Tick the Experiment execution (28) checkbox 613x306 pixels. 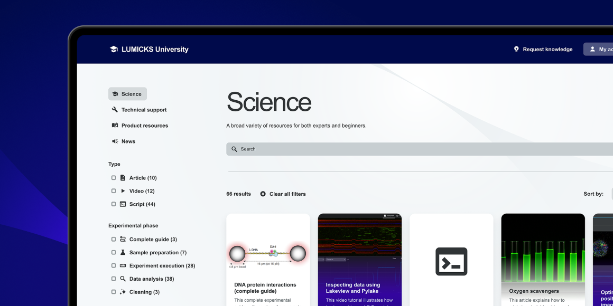[114, 266]
